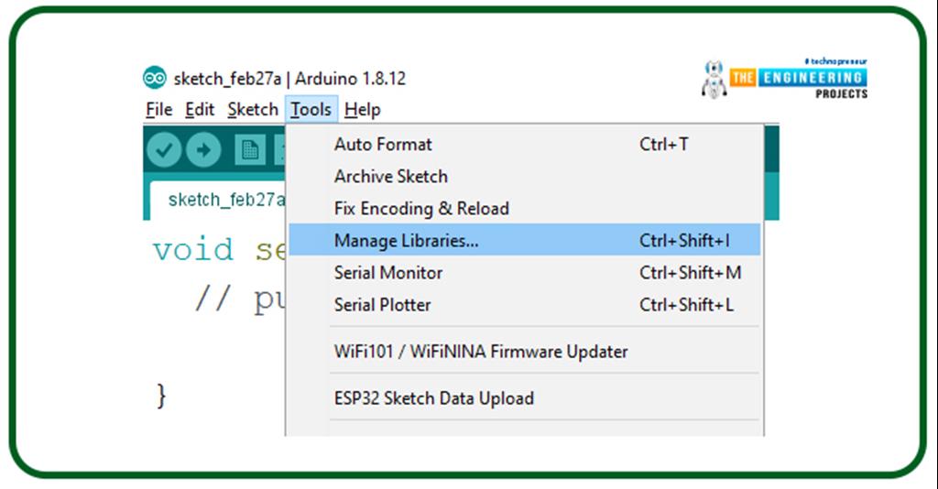Open the Help menu
The height and width of the screenshot is (489, 938).
(363, 109)
